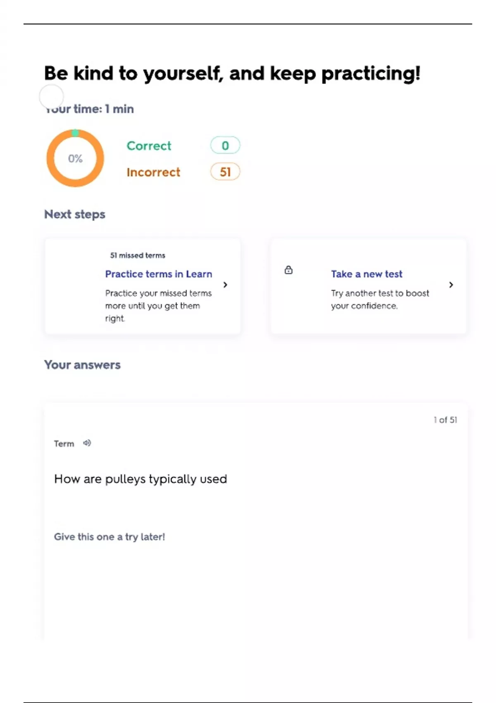Click the small circle above the time label
Viewport: 496px width, 703px height.
(51, 96)
